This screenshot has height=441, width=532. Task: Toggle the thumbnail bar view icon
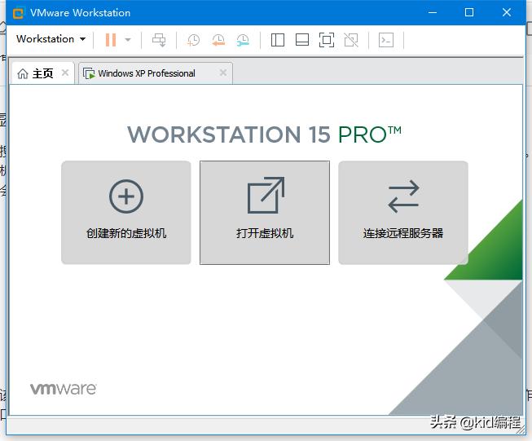[302, 40]
